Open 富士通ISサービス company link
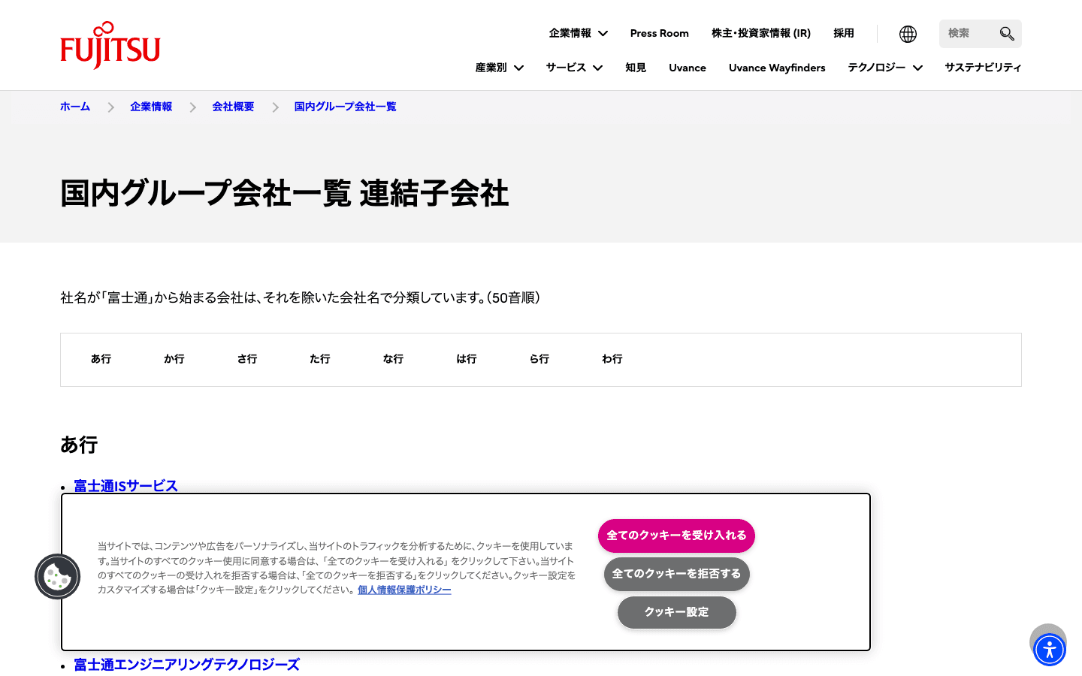Image resolution: width=1082 pixels, height=676 pixels. (125, 485)
